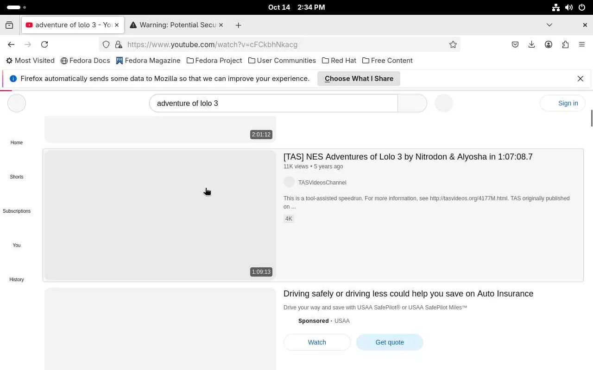Click the info icon in notification bar
593x370 pixels.
point(13,79)
